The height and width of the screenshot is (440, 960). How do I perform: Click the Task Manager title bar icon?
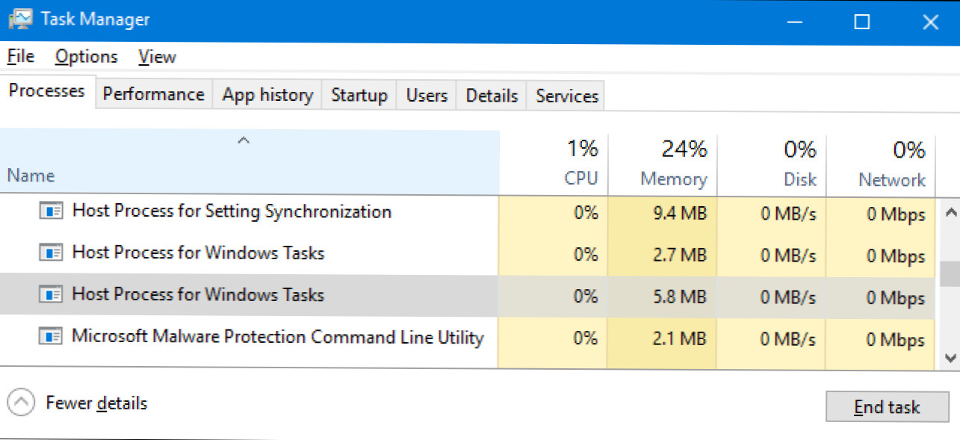coord(19,20)
